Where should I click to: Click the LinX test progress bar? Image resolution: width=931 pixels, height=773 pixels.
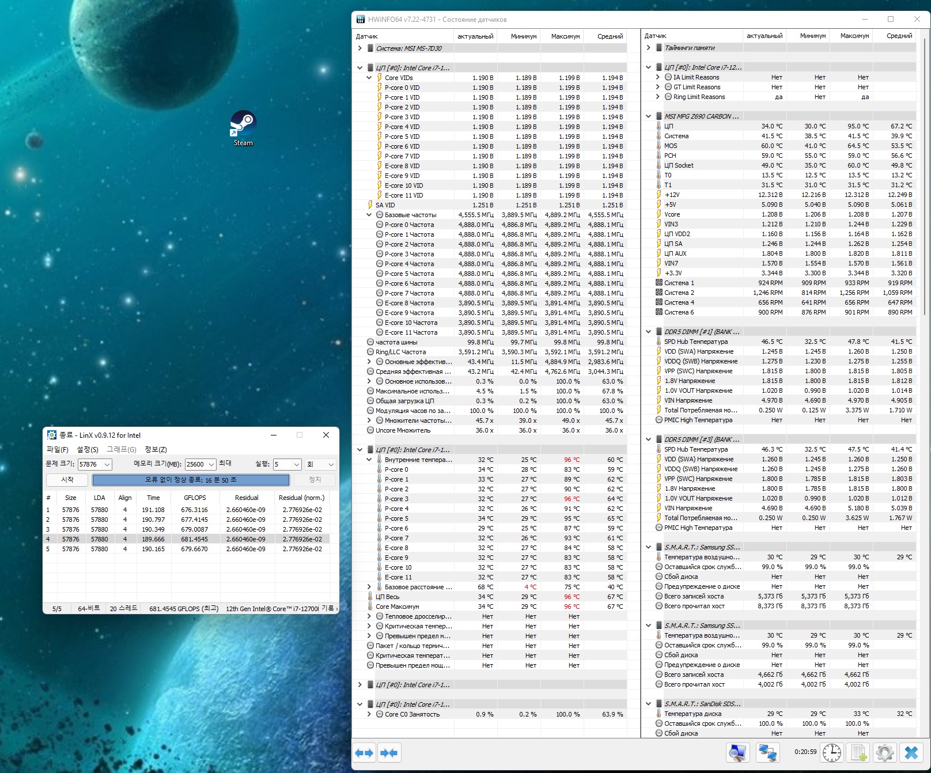coord(191,480)
